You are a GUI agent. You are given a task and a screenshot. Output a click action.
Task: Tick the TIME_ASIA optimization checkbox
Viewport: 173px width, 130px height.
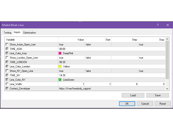coord(7,49)
